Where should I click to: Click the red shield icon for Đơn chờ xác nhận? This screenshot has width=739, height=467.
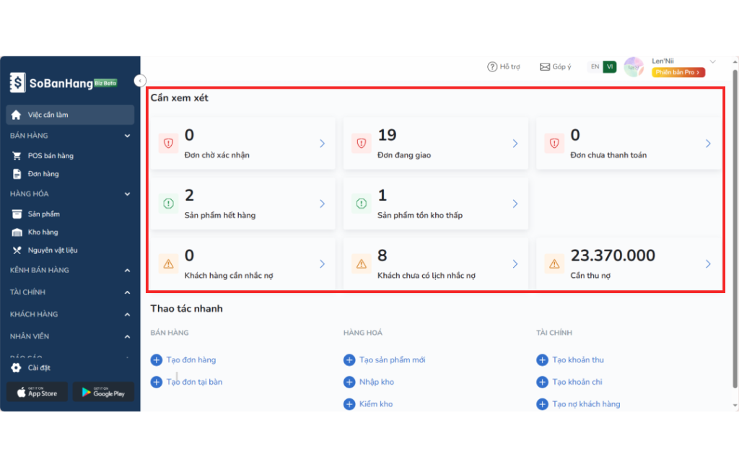168,143
